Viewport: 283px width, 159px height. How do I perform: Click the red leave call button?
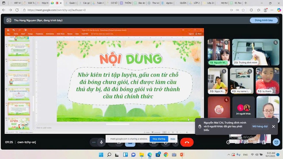[x=187, y=142]
